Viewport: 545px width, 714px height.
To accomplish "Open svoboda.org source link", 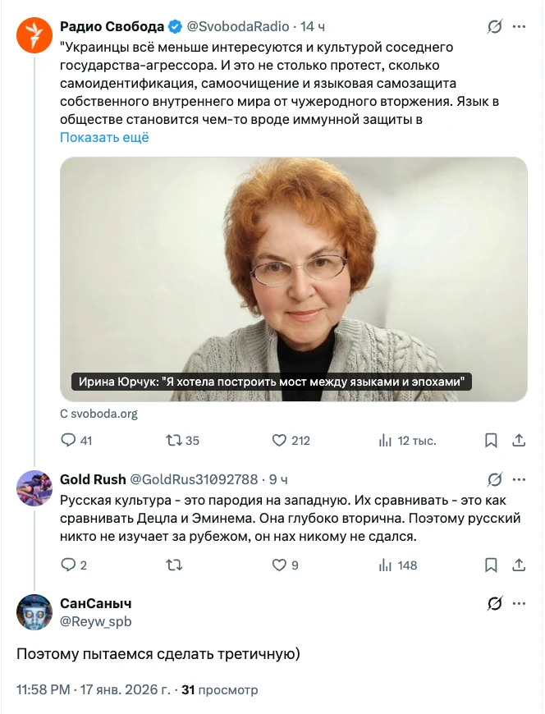I will click(99, 414).
